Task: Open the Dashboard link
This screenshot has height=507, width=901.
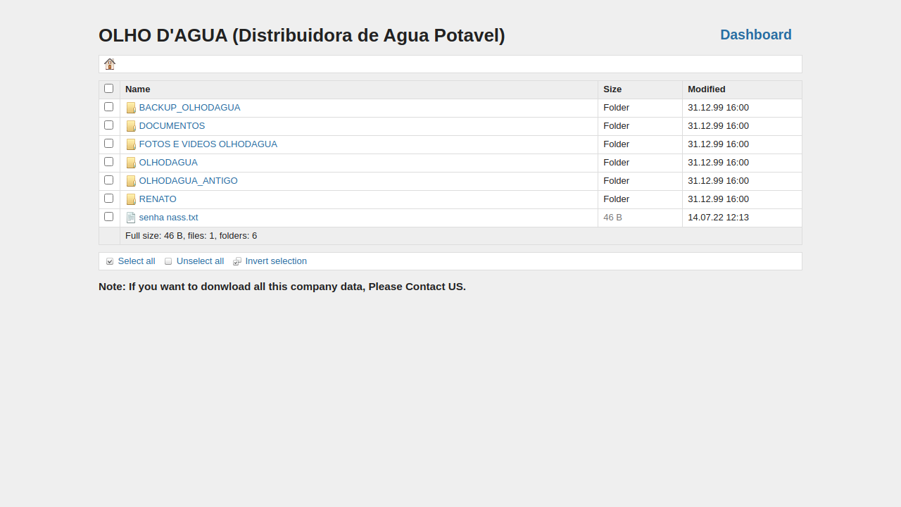Action: tap(756, 35)
